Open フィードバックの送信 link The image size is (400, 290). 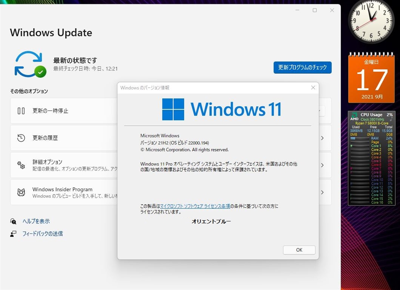pos(42,234)
